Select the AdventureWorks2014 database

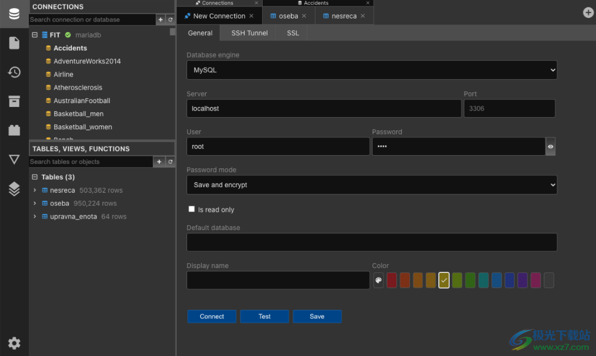(87, 61)
